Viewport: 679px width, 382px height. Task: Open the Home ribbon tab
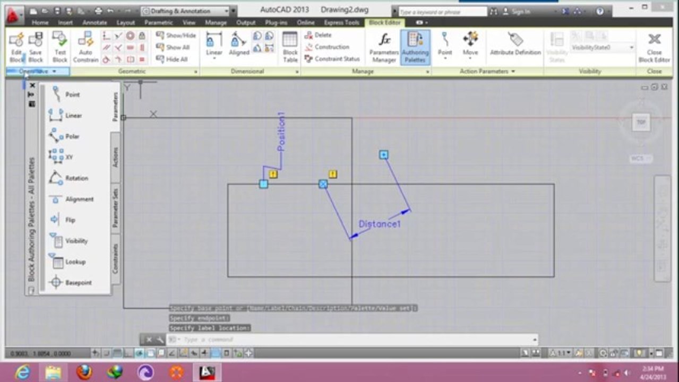click(x=40, y=23)
